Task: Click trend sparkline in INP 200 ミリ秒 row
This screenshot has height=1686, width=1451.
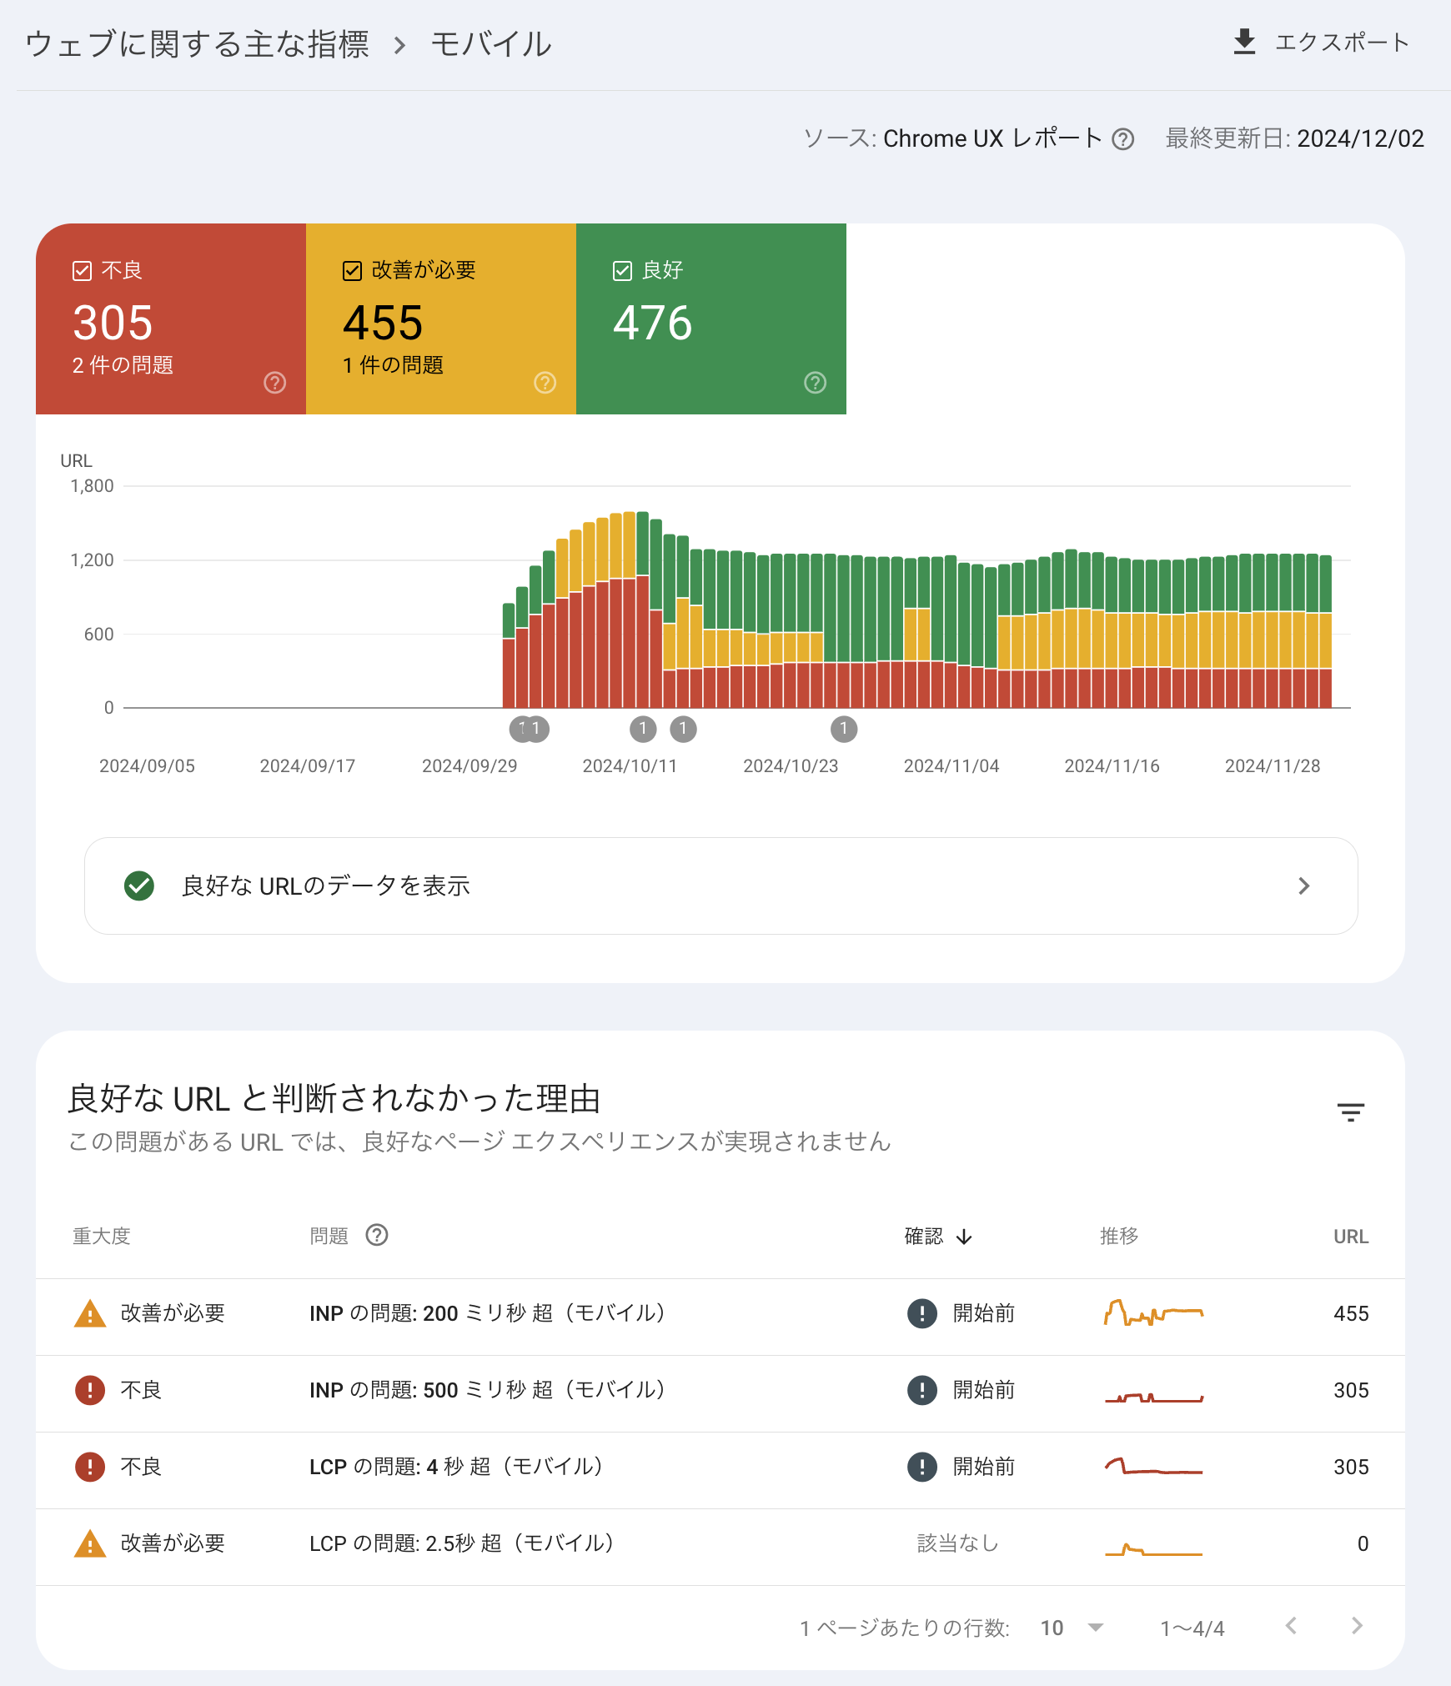Action: click(x=1154, y=1312)
